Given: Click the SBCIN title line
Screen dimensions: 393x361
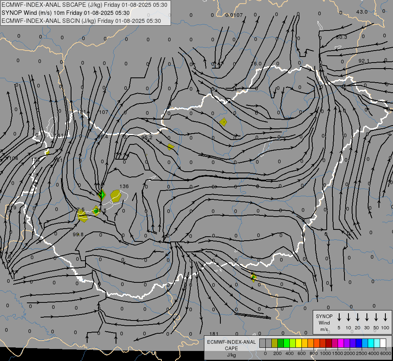Looking at the screenshot, I should [x=81, y=21].
